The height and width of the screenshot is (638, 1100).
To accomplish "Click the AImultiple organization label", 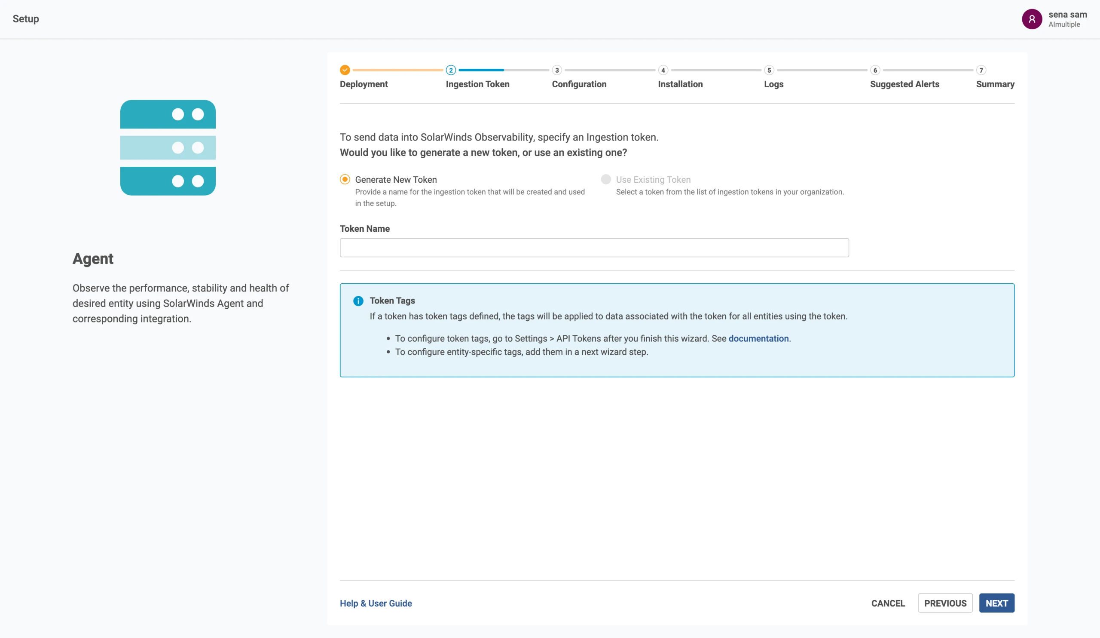I will tap(1064, 25).
